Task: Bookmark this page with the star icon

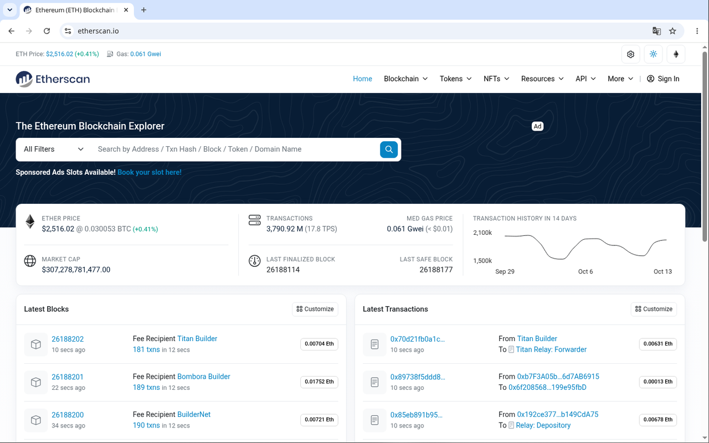Action: pos(672,31)
